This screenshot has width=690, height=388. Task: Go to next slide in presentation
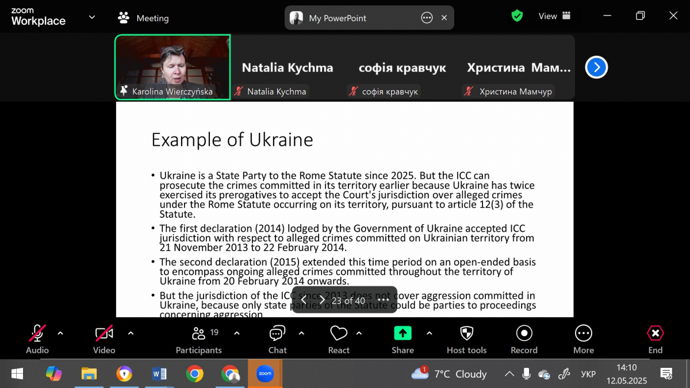pyautogui.click(x=322, y=300)
